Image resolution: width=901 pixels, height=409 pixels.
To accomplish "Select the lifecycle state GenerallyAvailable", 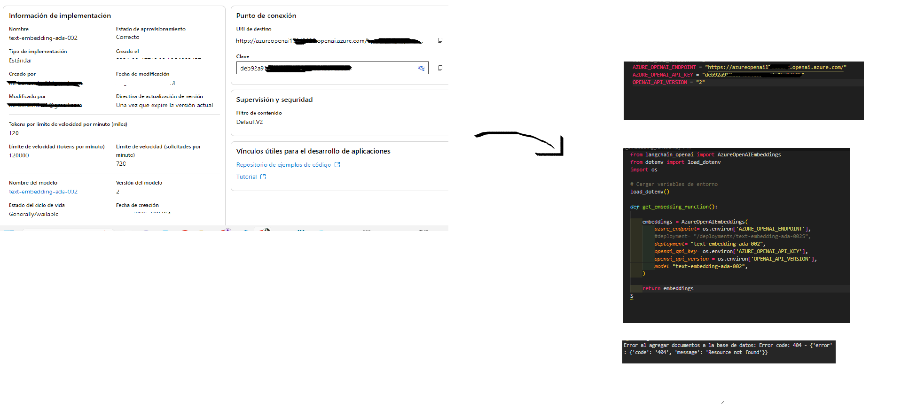I will 34,214.
